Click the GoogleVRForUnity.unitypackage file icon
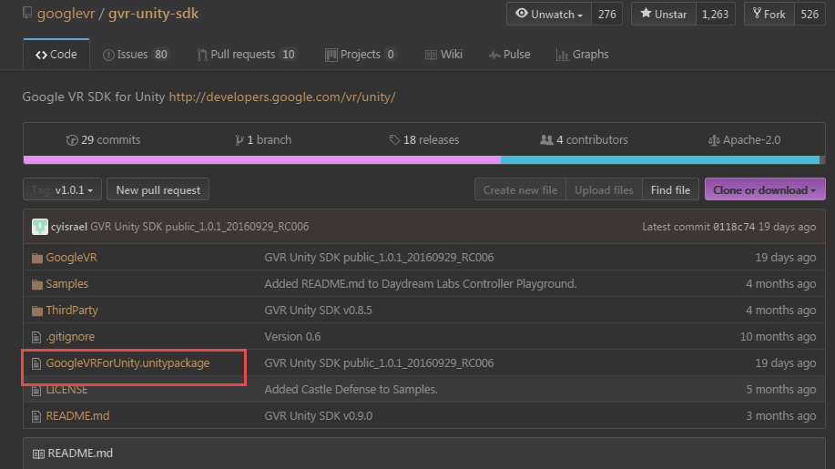This screenshot has height=469, width=835. (x=36, y=363)
